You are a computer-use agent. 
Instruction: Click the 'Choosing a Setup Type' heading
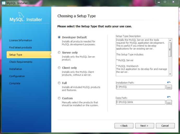click(77, 16)
